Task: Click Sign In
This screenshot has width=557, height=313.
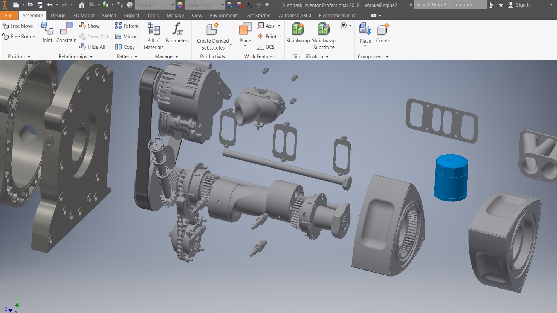Action: click(520, 5)
